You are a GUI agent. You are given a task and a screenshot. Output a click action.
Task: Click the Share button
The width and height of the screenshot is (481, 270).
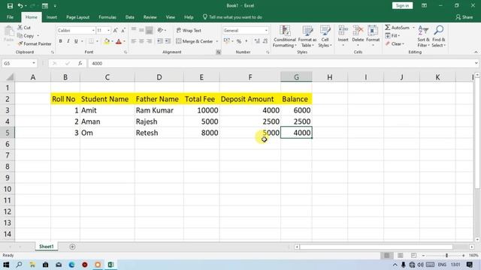(464, 17)
